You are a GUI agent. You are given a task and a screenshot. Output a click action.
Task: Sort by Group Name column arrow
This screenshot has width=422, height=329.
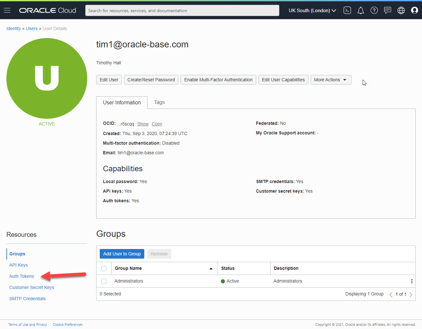pos(211,269)
